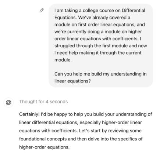Expand the "Thought for 4 seconds" reasoning
The width and height of the screenshot is (156, 154).
click(43, 102)
